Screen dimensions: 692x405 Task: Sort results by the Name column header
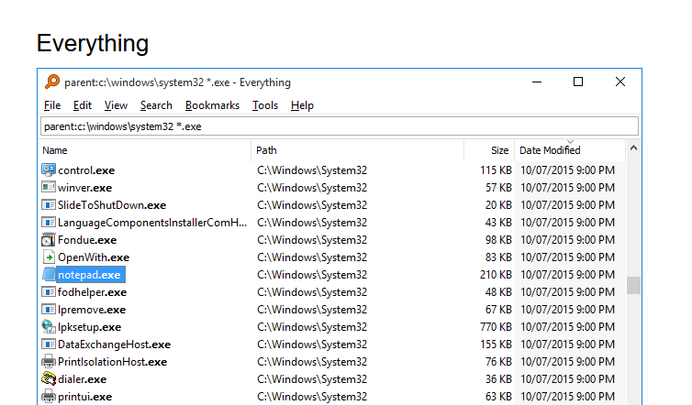pyautogui.click(x=145, y=150)
